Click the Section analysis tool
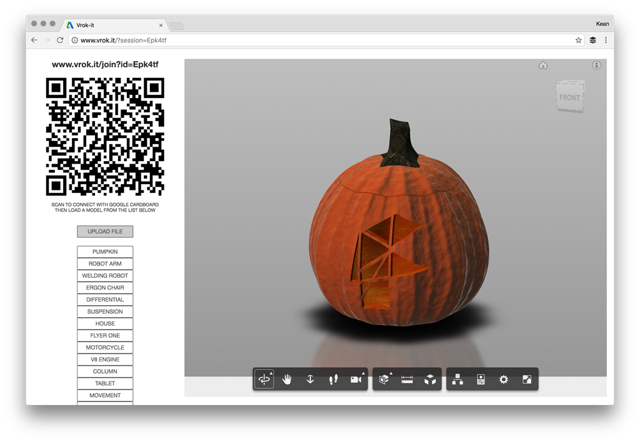 [x=384, y=380]
